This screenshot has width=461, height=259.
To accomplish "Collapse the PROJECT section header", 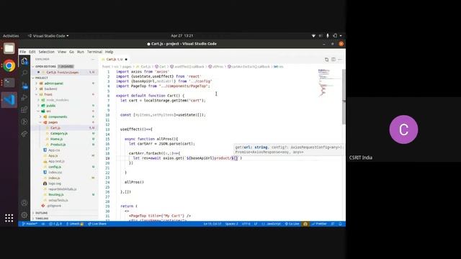I will [x=42, y=78].
